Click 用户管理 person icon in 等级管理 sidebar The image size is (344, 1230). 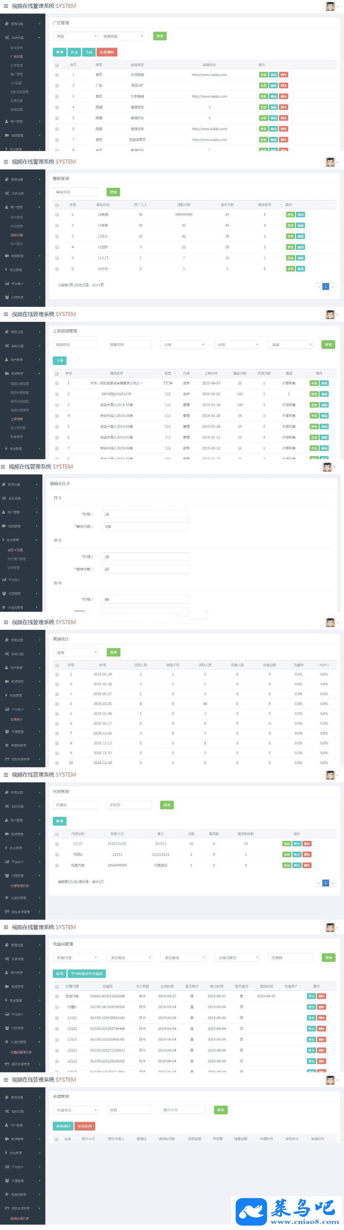click(x=6, y=207)
